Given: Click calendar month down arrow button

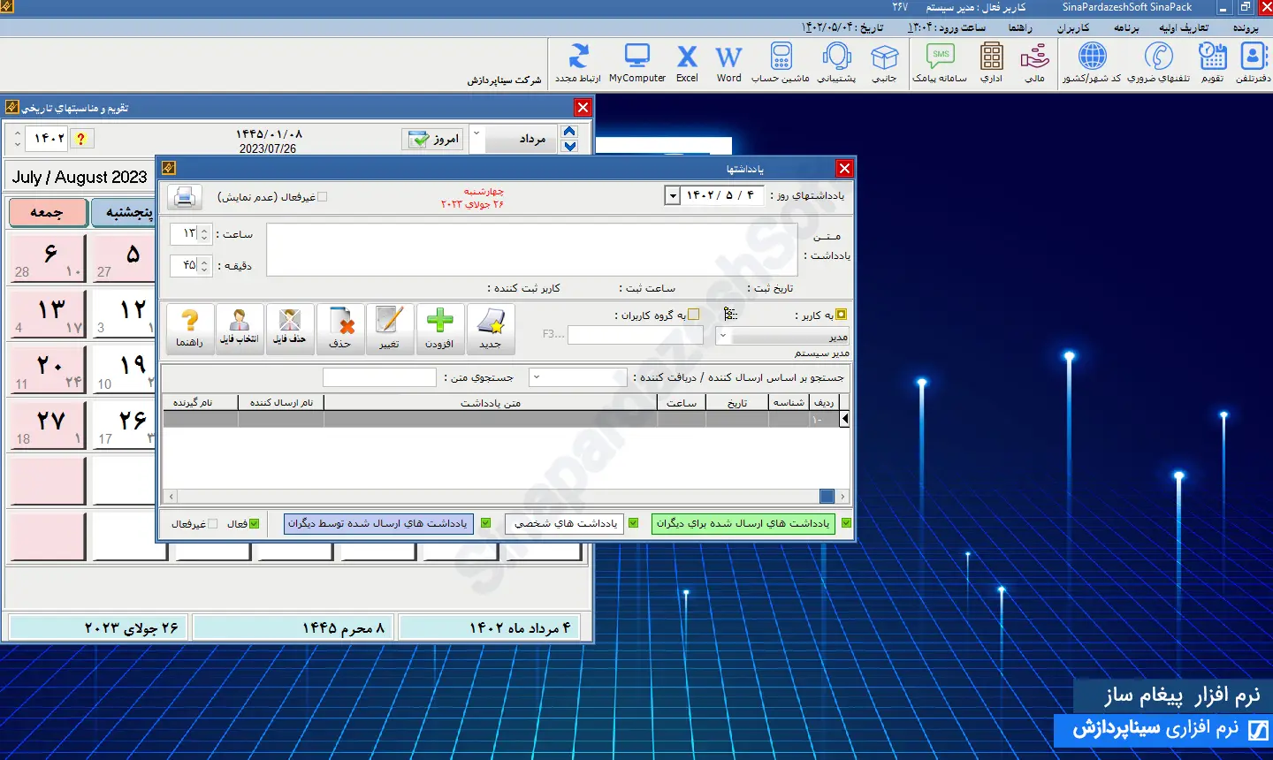Looking at the screenshot, I should tap(569, 146).
